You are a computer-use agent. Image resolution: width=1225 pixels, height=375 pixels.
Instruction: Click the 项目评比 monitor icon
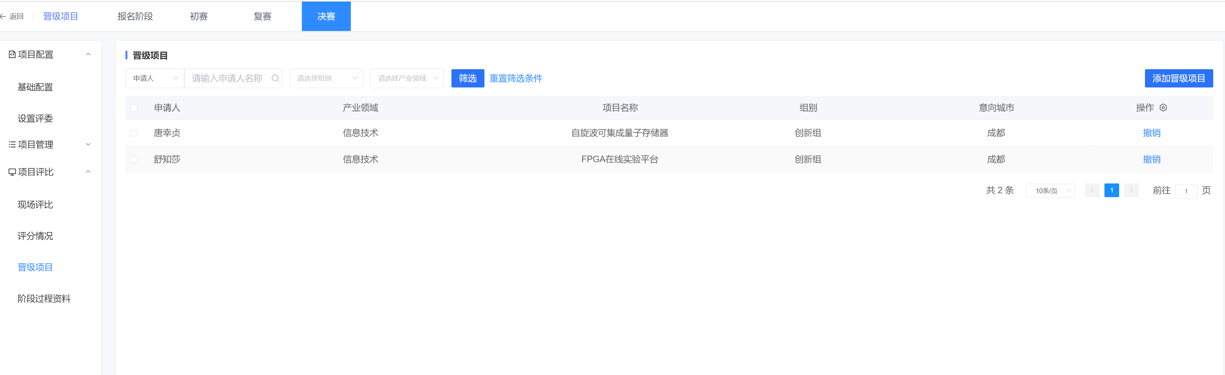(x=12, y=172)
